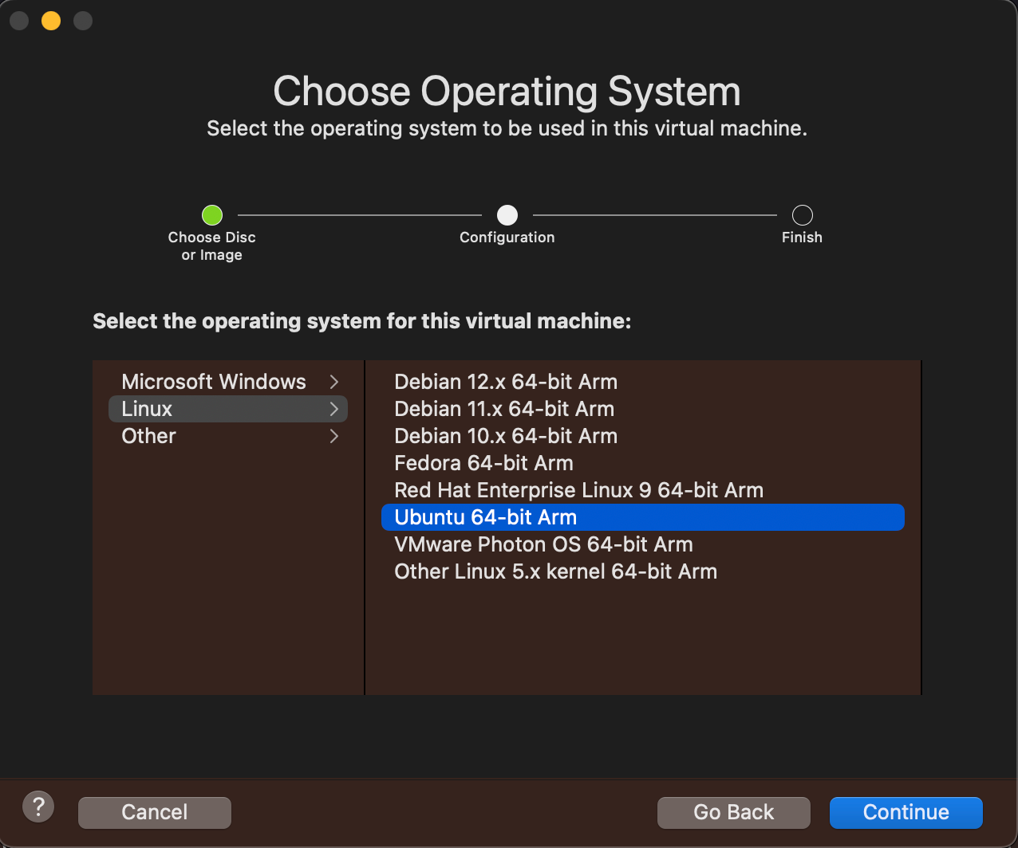Choose Debian 10.x 64-bit Arm
Screen dimensions: 1018x848
(x=643, y=436)
